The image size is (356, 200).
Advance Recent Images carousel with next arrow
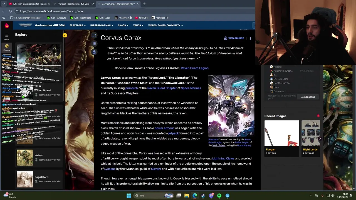tap(320, 139)
